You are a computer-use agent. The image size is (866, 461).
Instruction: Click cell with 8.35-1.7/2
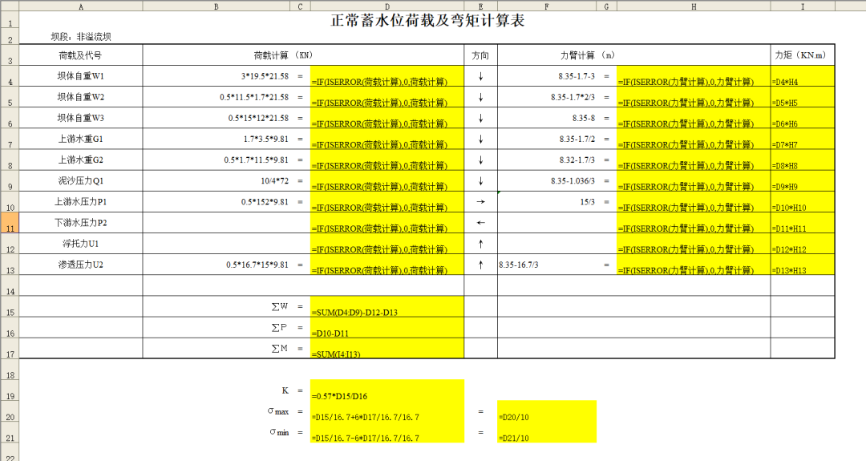(x=547, y=139)
